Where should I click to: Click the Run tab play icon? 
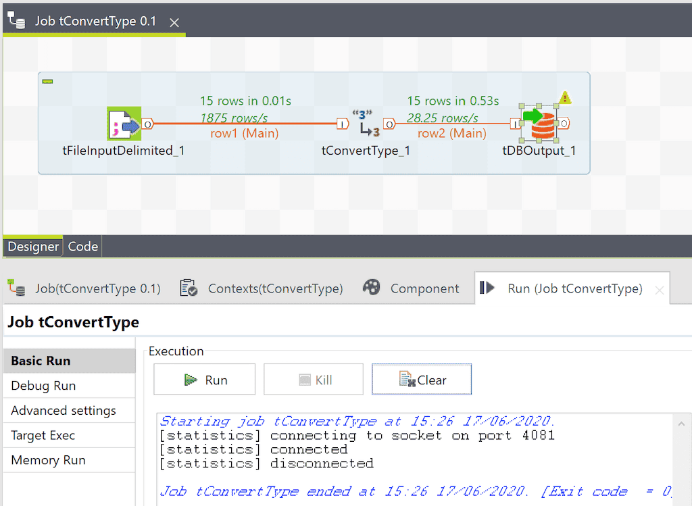[x=487, y=288]
